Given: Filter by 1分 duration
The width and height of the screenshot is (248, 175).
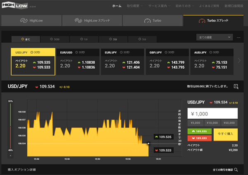Looking at the screenshot, I should click(x=84, y=39).
